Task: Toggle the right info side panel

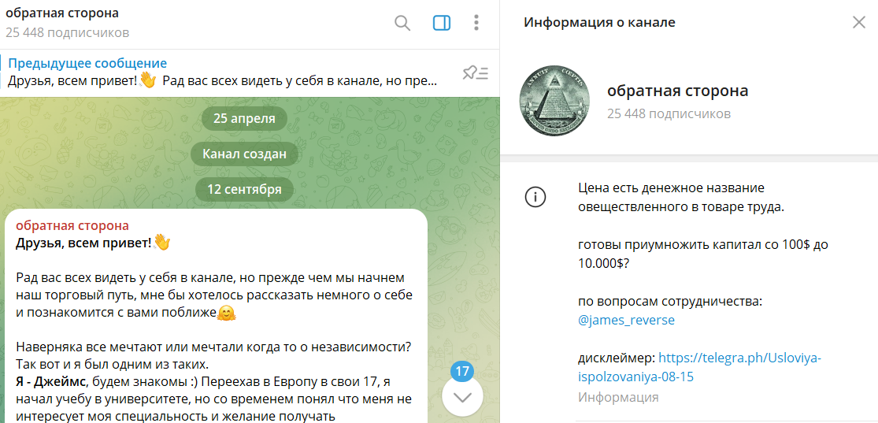Action: [x=442, y=23]
